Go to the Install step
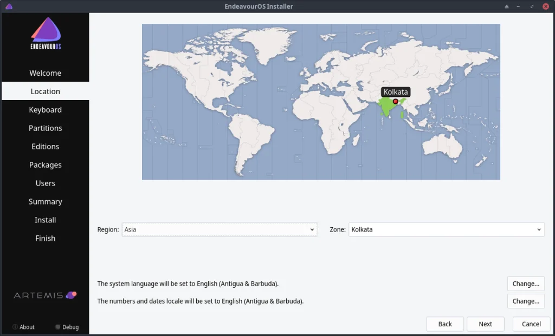Viewport: 555px width, 336px height. coord(46,220)
